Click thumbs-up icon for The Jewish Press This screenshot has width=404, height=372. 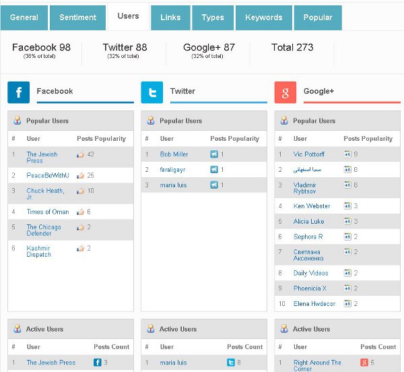click(81, 154)
